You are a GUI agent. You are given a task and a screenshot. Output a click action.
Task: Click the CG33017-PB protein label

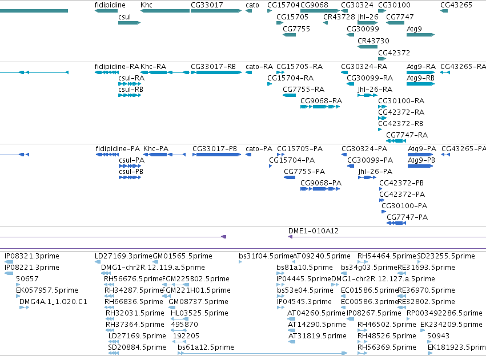215,149
